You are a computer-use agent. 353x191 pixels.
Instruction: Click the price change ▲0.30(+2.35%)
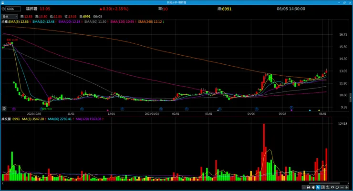(x=114, y=9)
